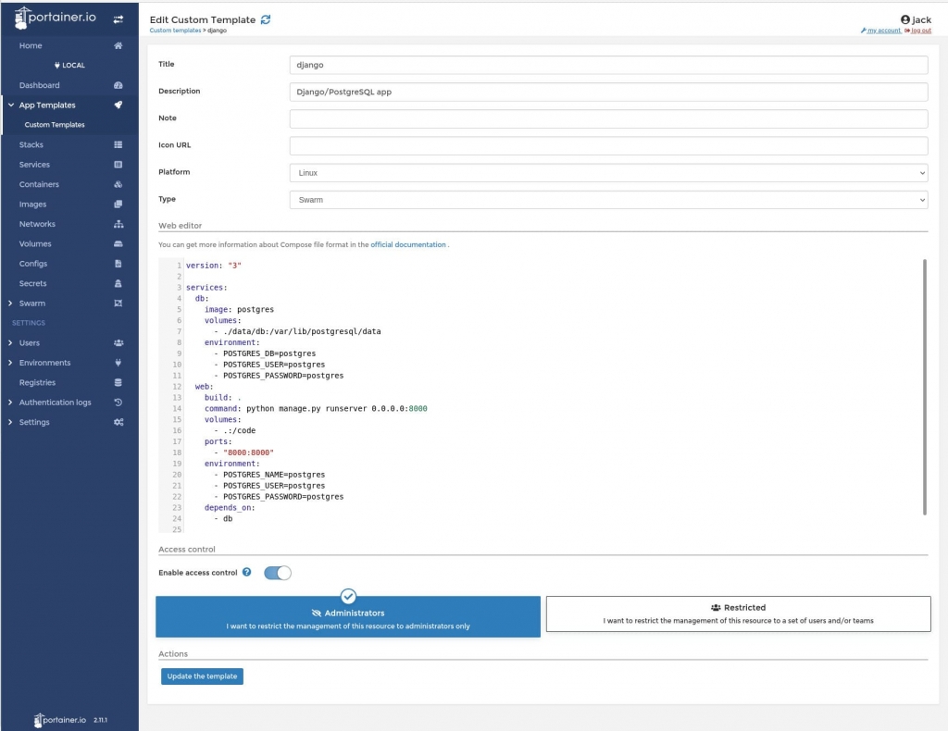This screenshot has height=731, width=948.
Task: Click the sidebar collapse arrows icon
Action: pyautogui.click(x=118, y=19)
